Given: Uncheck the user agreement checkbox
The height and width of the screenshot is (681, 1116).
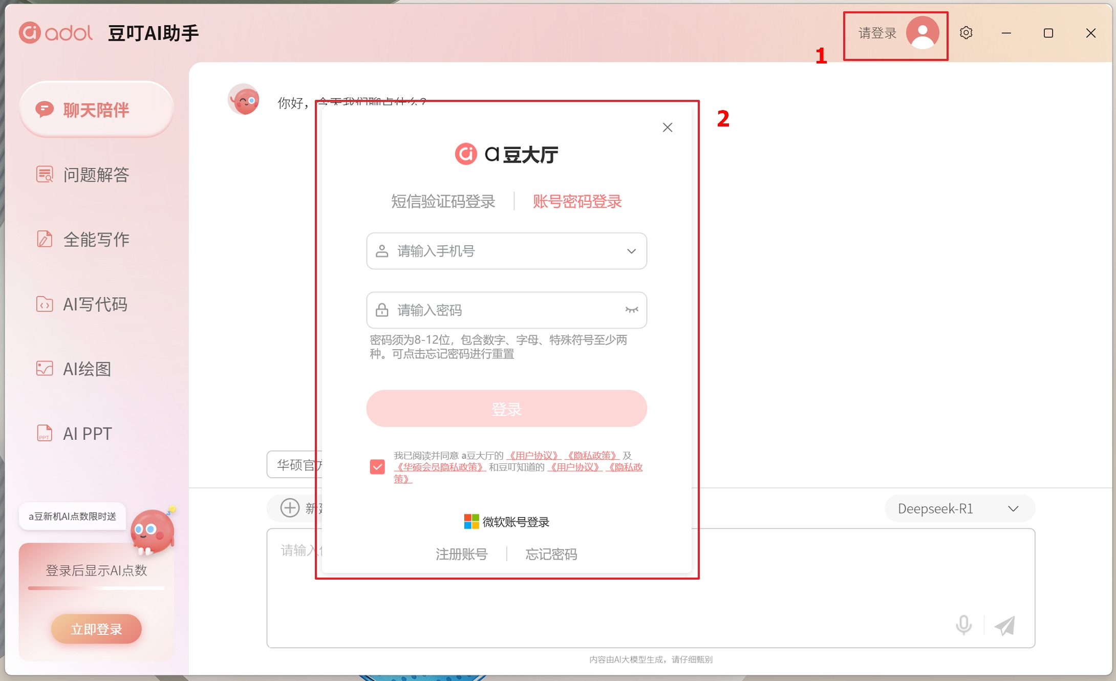Looking at the screenshot, I should [x=377, y=466].
